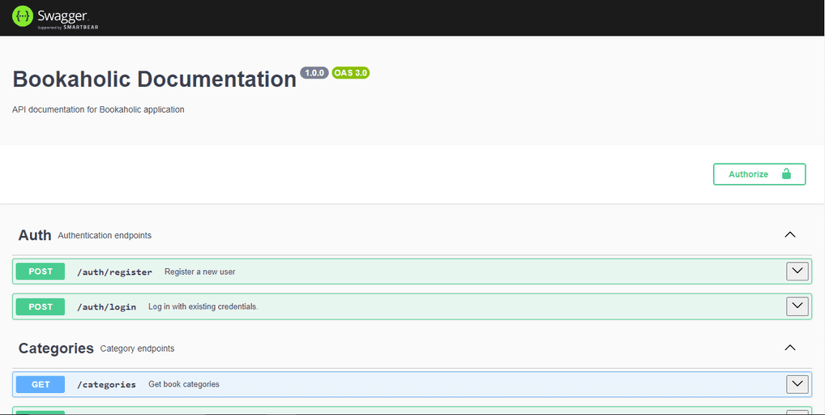This screenshot has height=415, width=825.
Task: Click the OAS 3.0 badge
Action: tap(350, 73)
